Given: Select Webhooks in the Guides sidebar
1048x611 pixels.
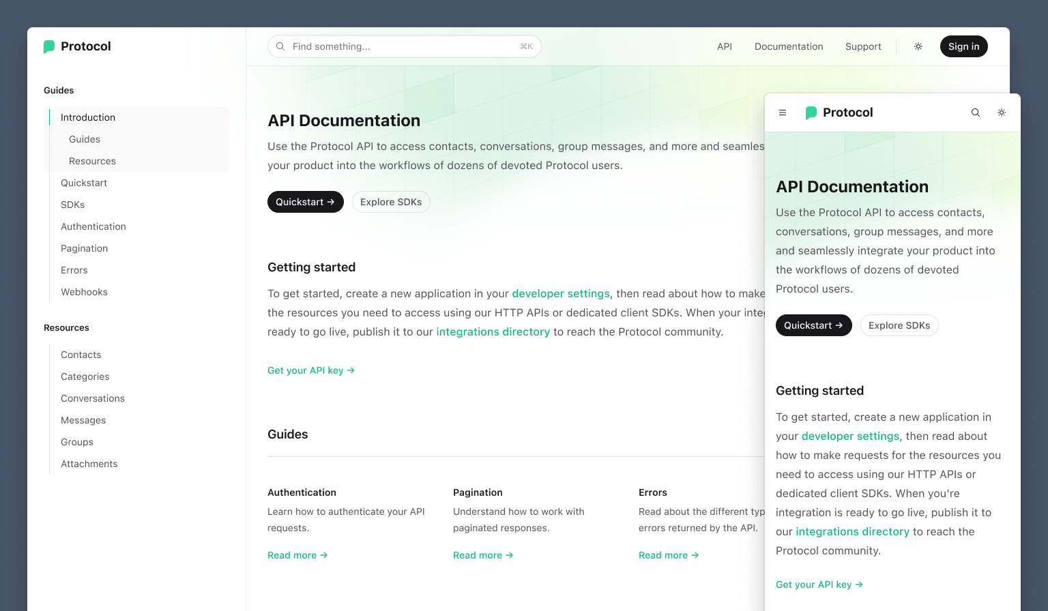Looking at the screenshot, I should (84, 292).
